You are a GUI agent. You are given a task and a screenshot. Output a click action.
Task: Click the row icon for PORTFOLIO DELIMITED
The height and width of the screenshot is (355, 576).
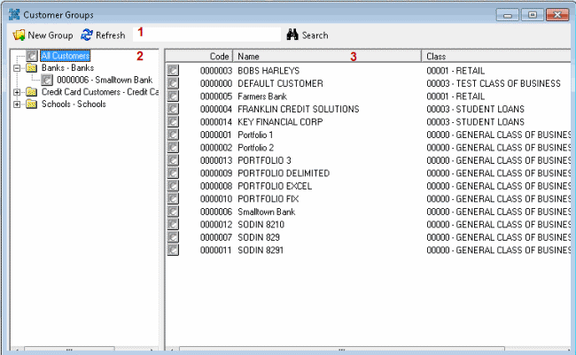click(173, 173)
